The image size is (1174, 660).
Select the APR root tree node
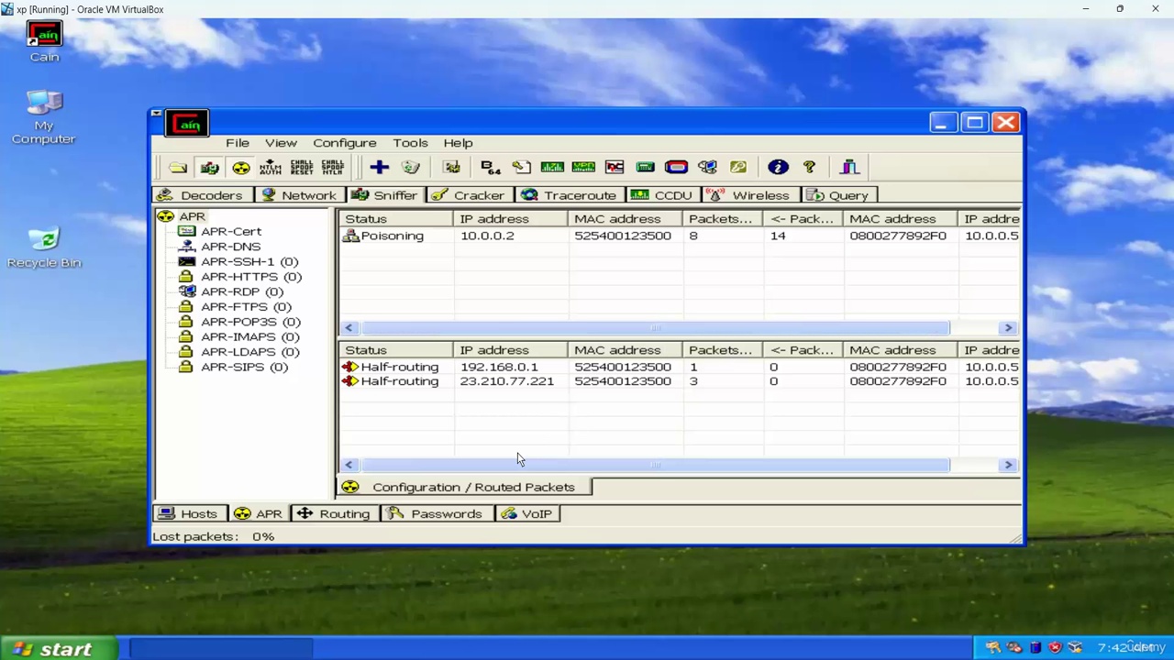pyautogui.click(x=192, y=216)
